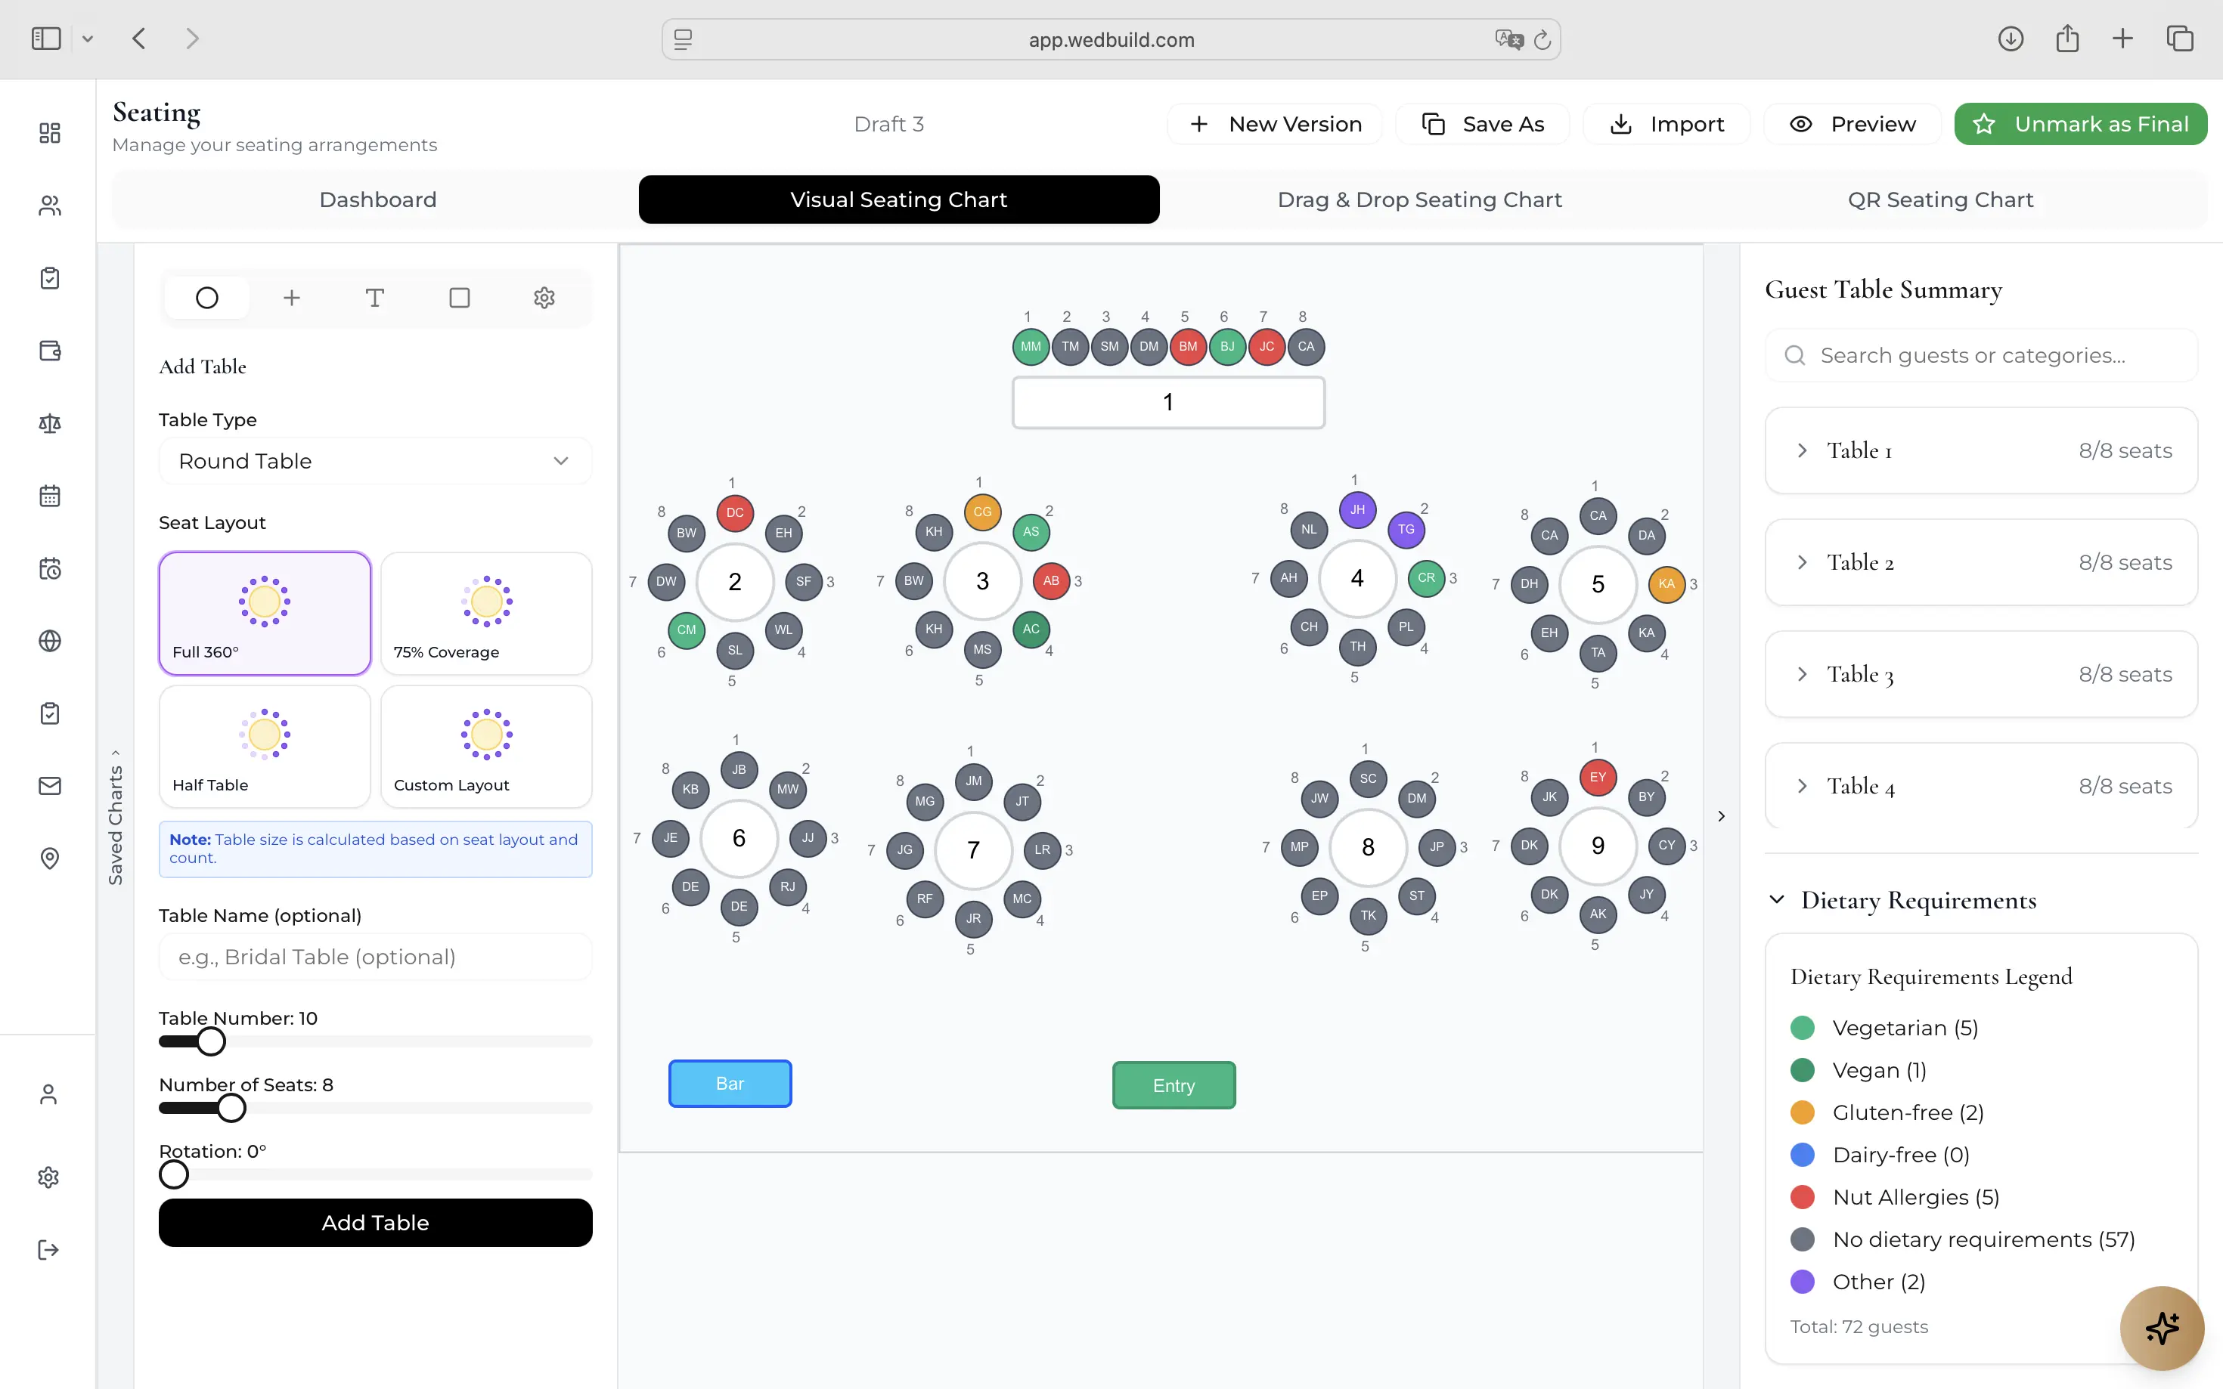This screenshot has height=1389, width=2223.
Task: Open the balance scale icon in sidebar
Action: click(x=50, y=423)
